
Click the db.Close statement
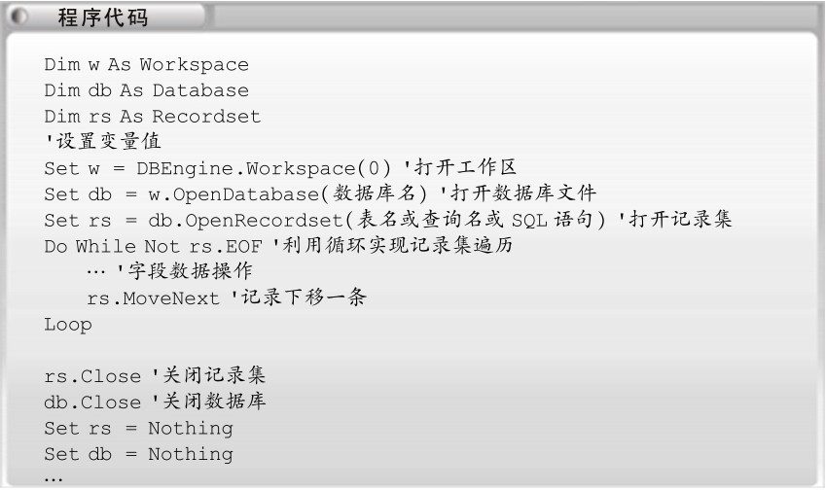pos(92,402)
